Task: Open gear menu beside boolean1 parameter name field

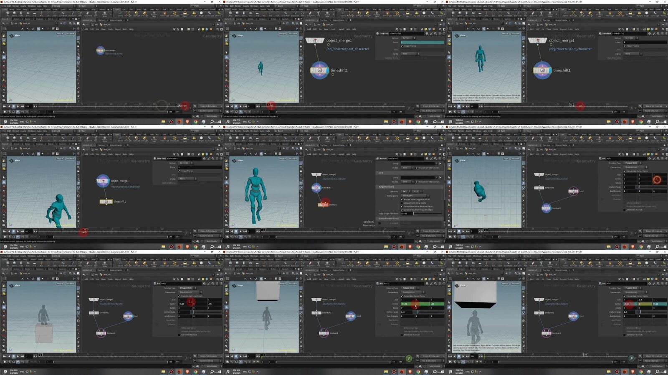Action: tap(427, 159)
